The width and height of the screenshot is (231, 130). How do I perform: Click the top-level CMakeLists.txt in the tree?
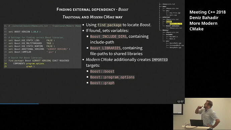(x=169, y=4)
